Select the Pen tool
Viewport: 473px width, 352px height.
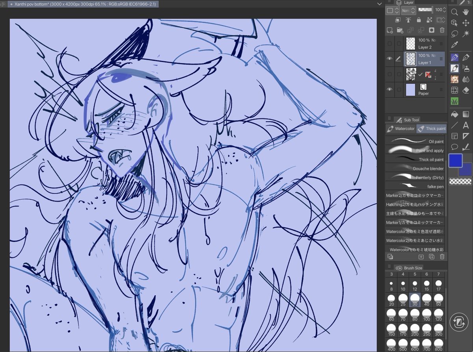tap(455, 57)
